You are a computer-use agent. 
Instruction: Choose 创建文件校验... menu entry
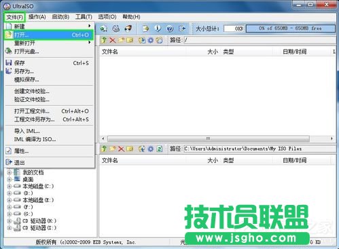49,92
